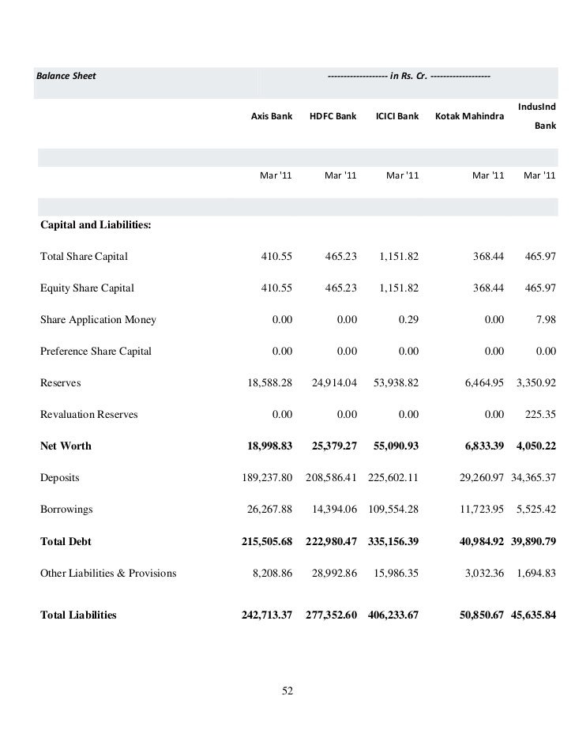This screenshot has height=745, width=575.
Task: Select Mar '11 under Kotak Mahindra
Action: [487, 175]
